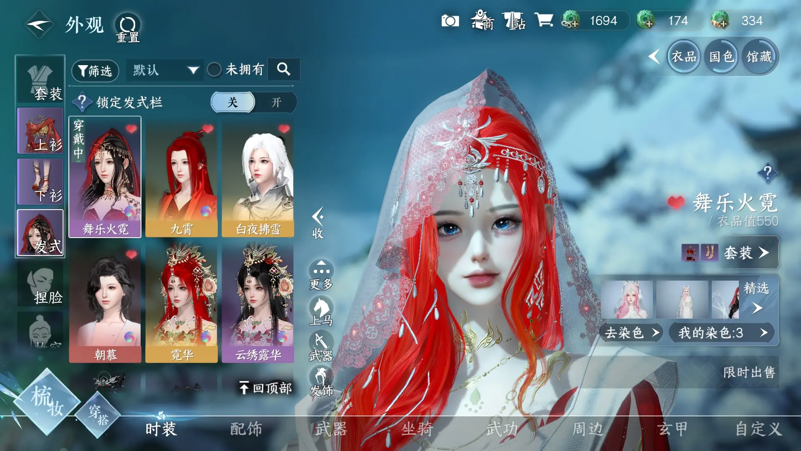Toggle favorite heart on 舞乐火霓 card
801x451 pixels.
(131, 129)
